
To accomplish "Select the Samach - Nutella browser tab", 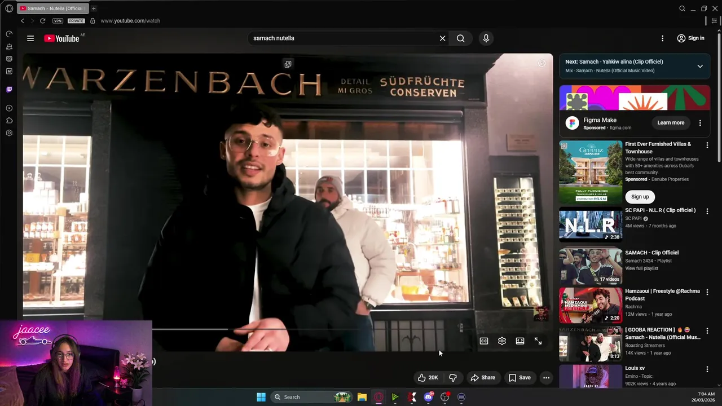I will click(x=53, y=8).
